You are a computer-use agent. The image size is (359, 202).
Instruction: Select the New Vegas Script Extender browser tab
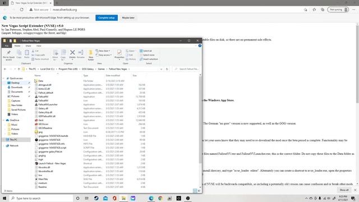[x=31, y=3]
